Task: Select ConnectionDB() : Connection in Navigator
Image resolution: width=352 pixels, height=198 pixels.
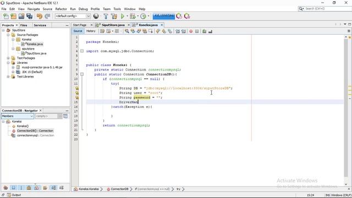Action: [35, 131]
